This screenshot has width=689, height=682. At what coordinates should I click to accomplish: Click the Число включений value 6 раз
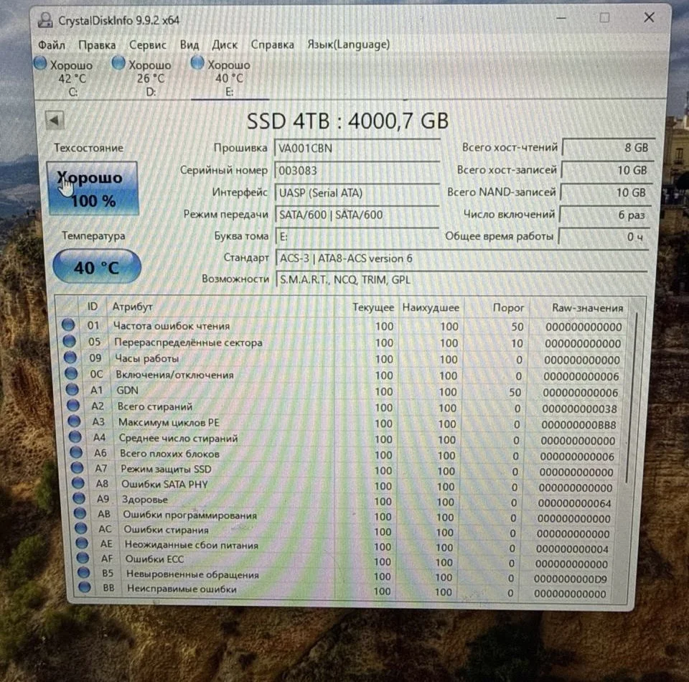pyautogui.click(x=604, y=215)
